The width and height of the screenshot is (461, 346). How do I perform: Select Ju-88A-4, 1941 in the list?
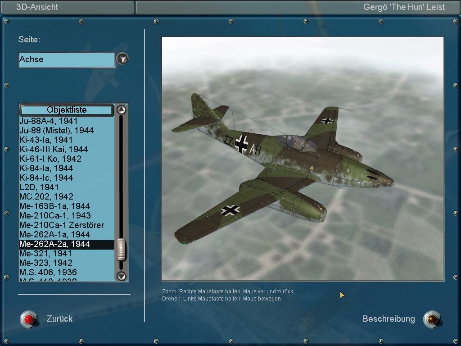click(67, 121)
